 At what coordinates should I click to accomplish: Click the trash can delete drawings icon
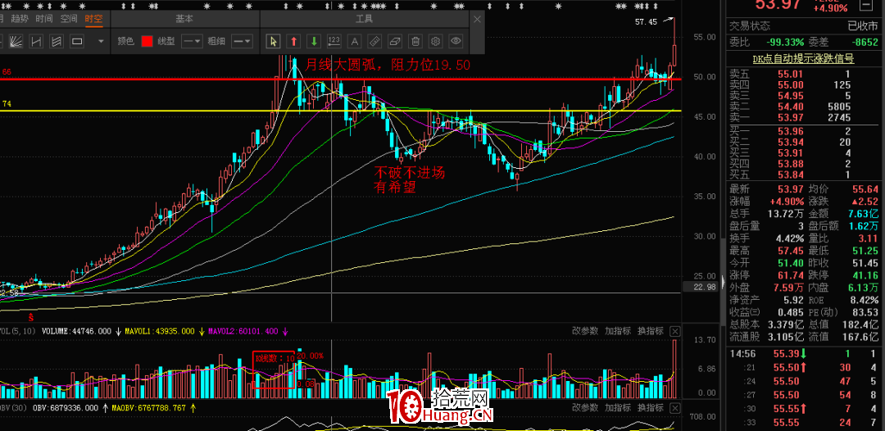pos(415,41)
